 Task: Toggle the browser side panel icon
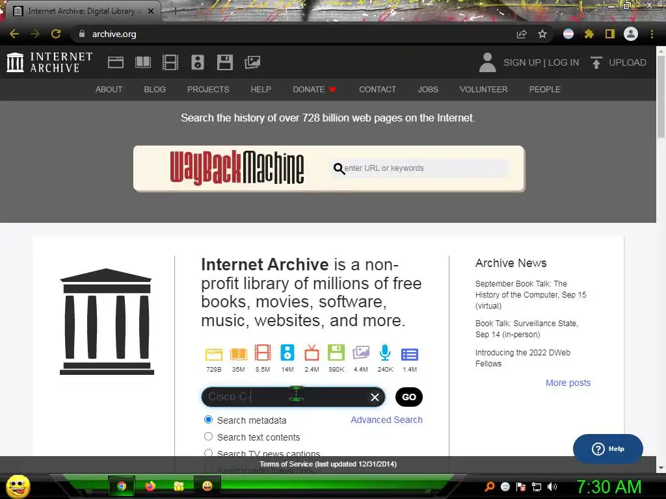pos(610,34)
